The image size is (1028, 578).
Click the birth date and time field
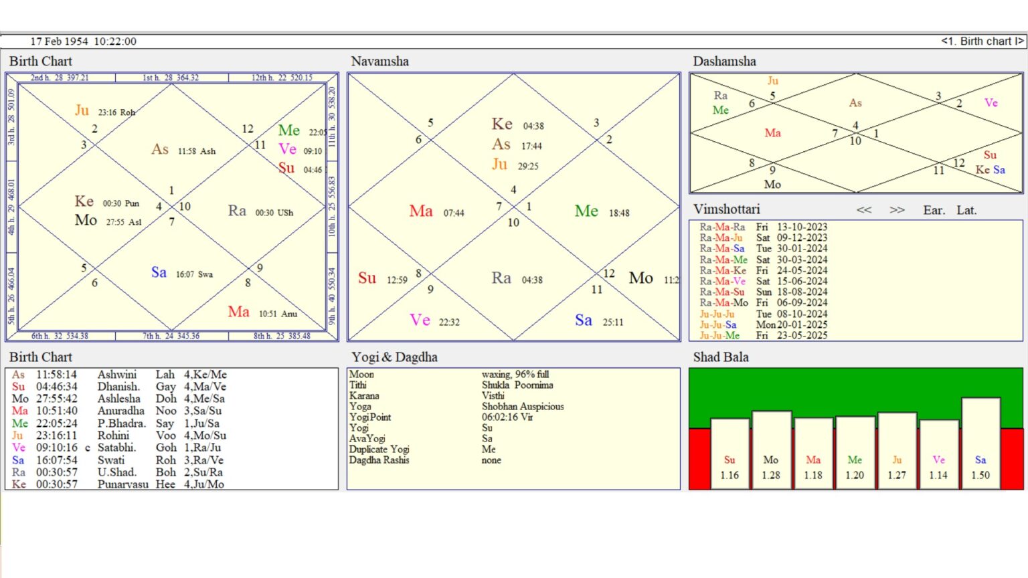83,41
